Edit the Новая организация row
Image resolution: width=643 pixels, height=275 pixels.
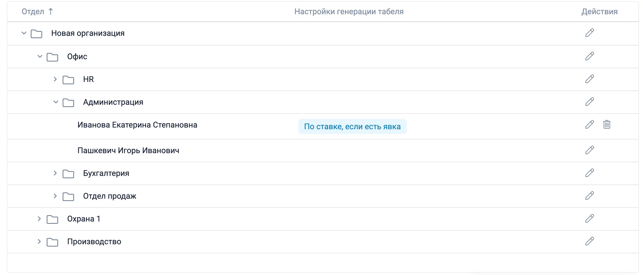589,33
